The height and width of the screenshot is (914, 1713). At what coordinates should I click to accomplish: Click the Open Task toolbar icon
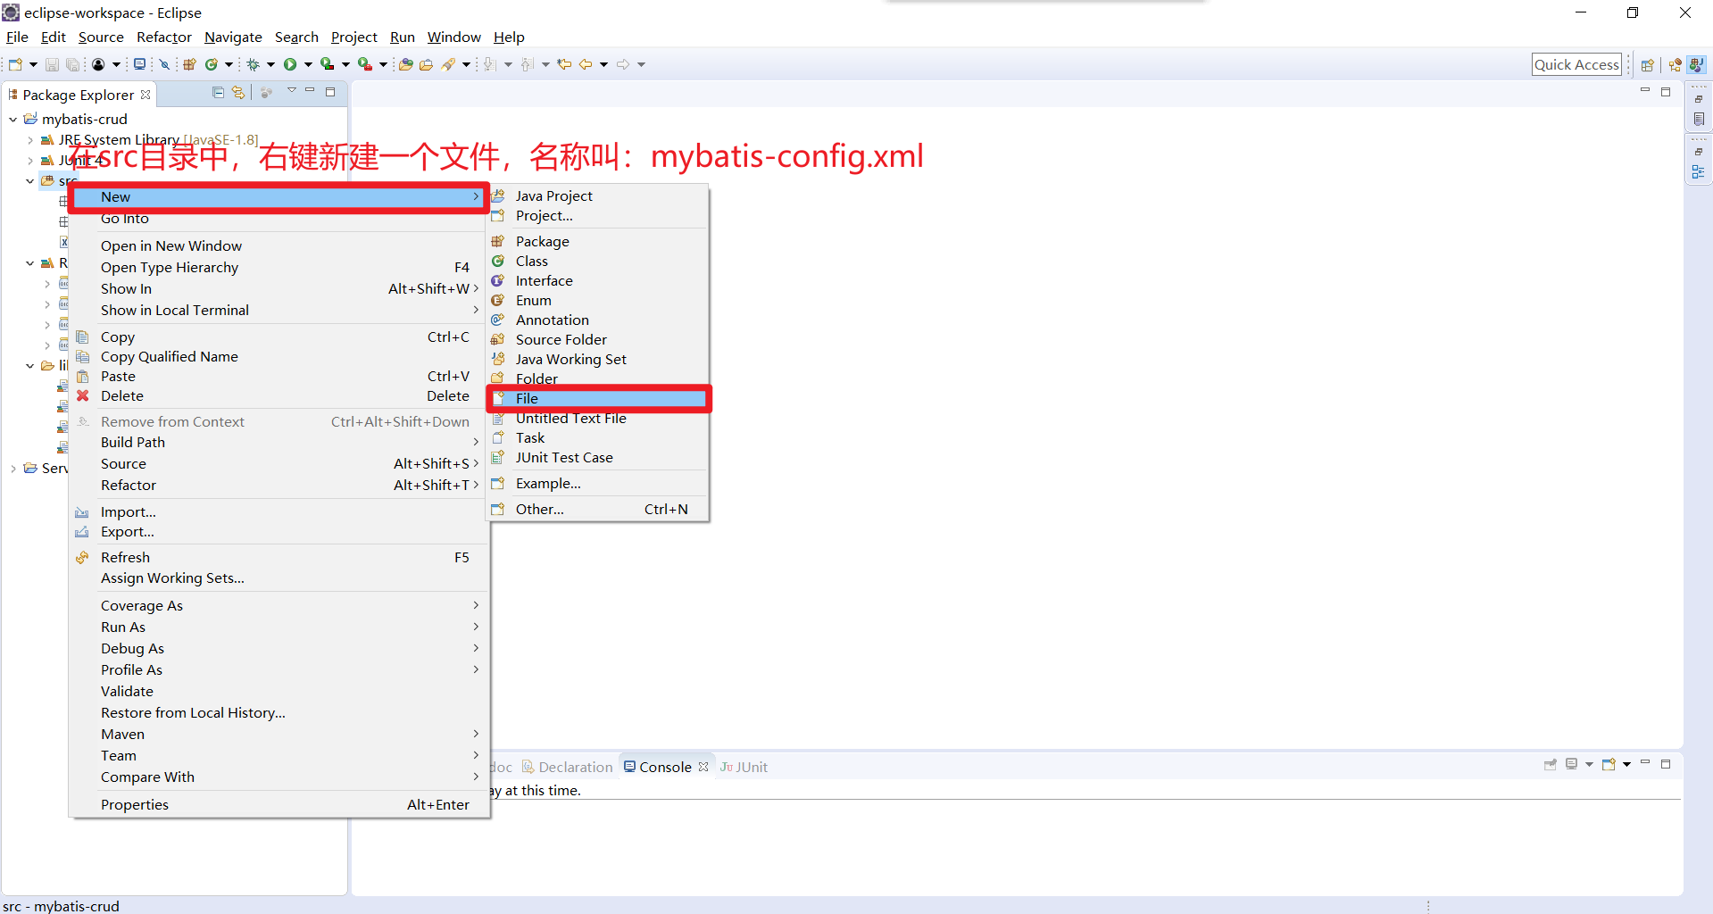(x=427, y=64)
